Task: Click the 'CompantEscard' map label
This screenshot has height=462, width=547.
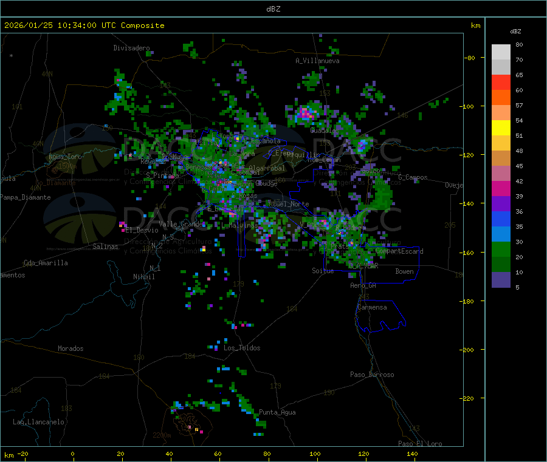Action: [399, 251]
